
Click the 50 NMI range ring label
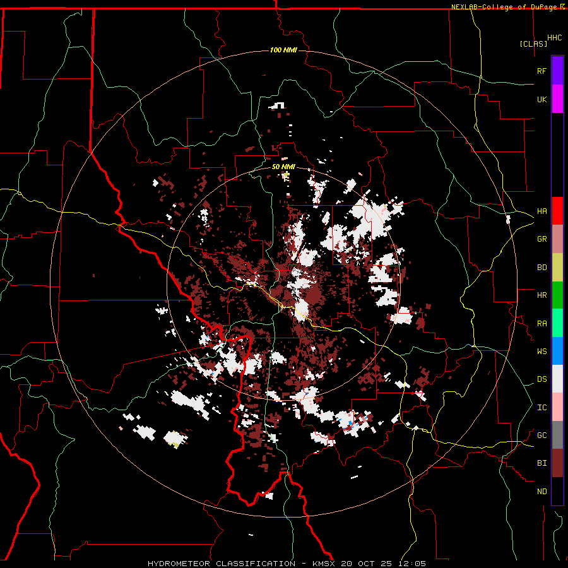point(283,167)
